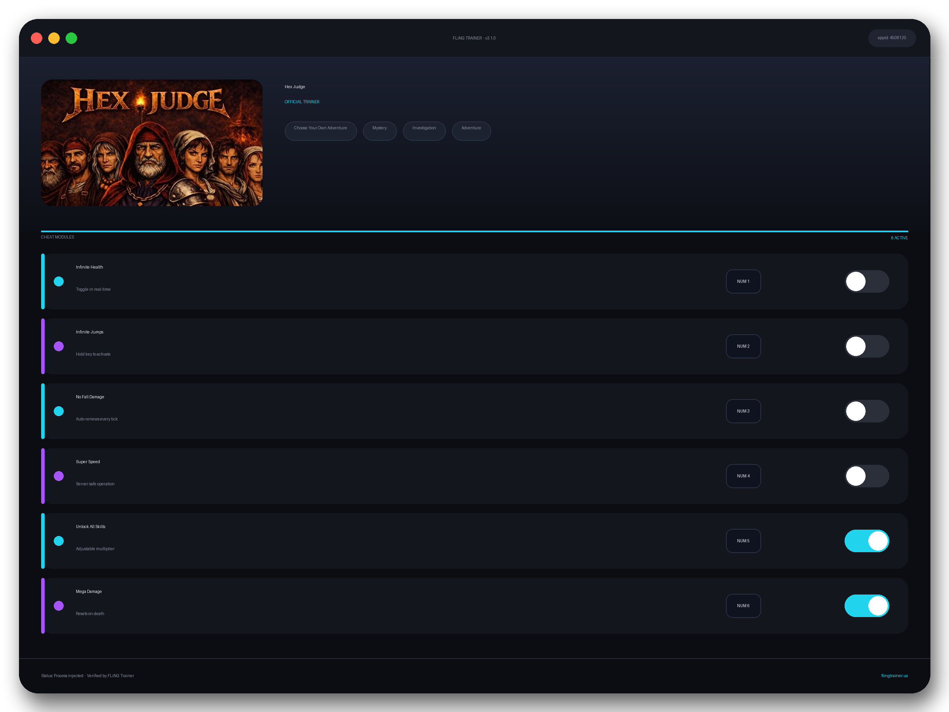The width and height of the screenshot is (949, 712).
Task: Click the Hex Judge title text
Action: pos(295,87)
